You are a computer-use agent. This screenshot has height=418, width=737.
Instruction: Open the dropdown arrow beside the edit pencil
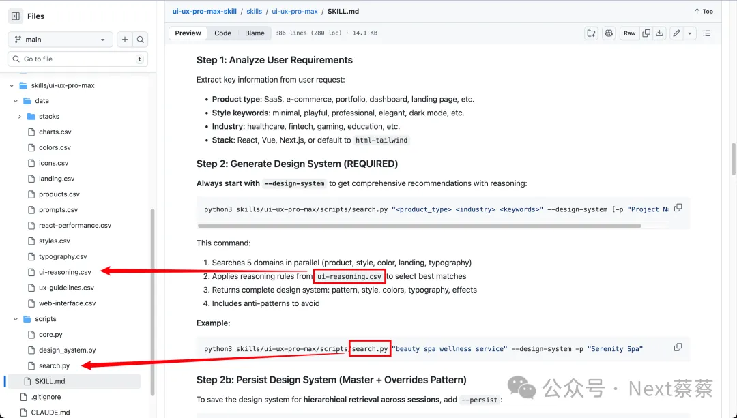coord(690,33)
